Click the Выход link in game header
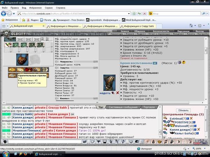This screenshot has height=157, width=210. point(199,31)
